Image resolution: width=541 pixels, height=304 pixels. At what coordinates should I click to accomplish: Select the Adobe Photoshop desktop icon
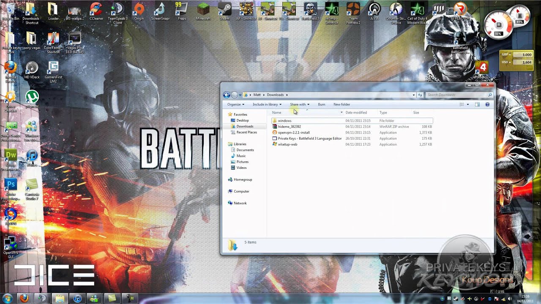pyautogui.click(x=11, y=189)
